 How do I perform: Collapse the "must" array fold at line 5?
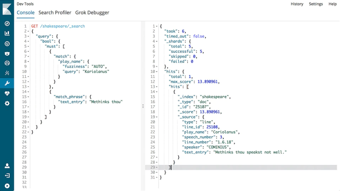[28, 46]
